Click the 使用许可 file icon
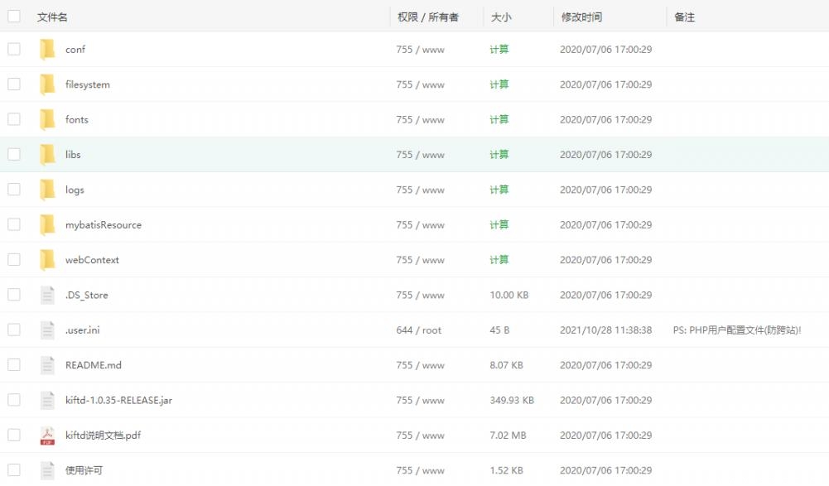 [47, 470]
